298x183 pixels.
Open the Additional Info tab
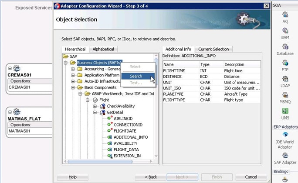pyautogui.click(x=178, y=49)
